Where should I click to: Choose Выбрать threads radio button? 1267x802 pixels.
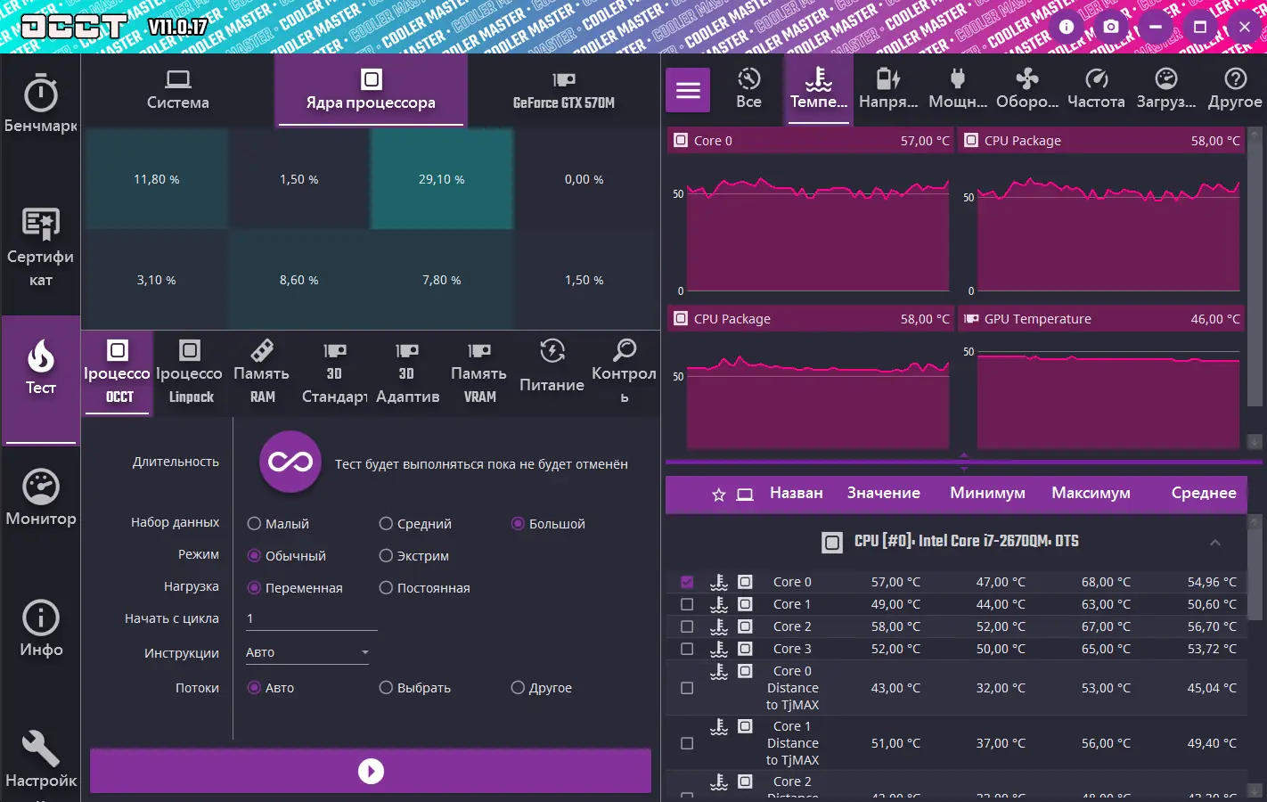pos(386,688)
